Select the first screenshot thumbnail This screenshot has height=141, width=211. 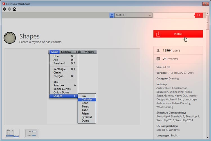coord(12,133)
